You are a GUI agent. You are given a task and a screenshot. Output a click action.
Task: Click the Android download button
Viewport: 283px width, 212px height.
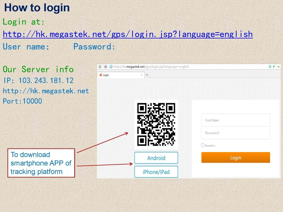click(x=156, y=158)
